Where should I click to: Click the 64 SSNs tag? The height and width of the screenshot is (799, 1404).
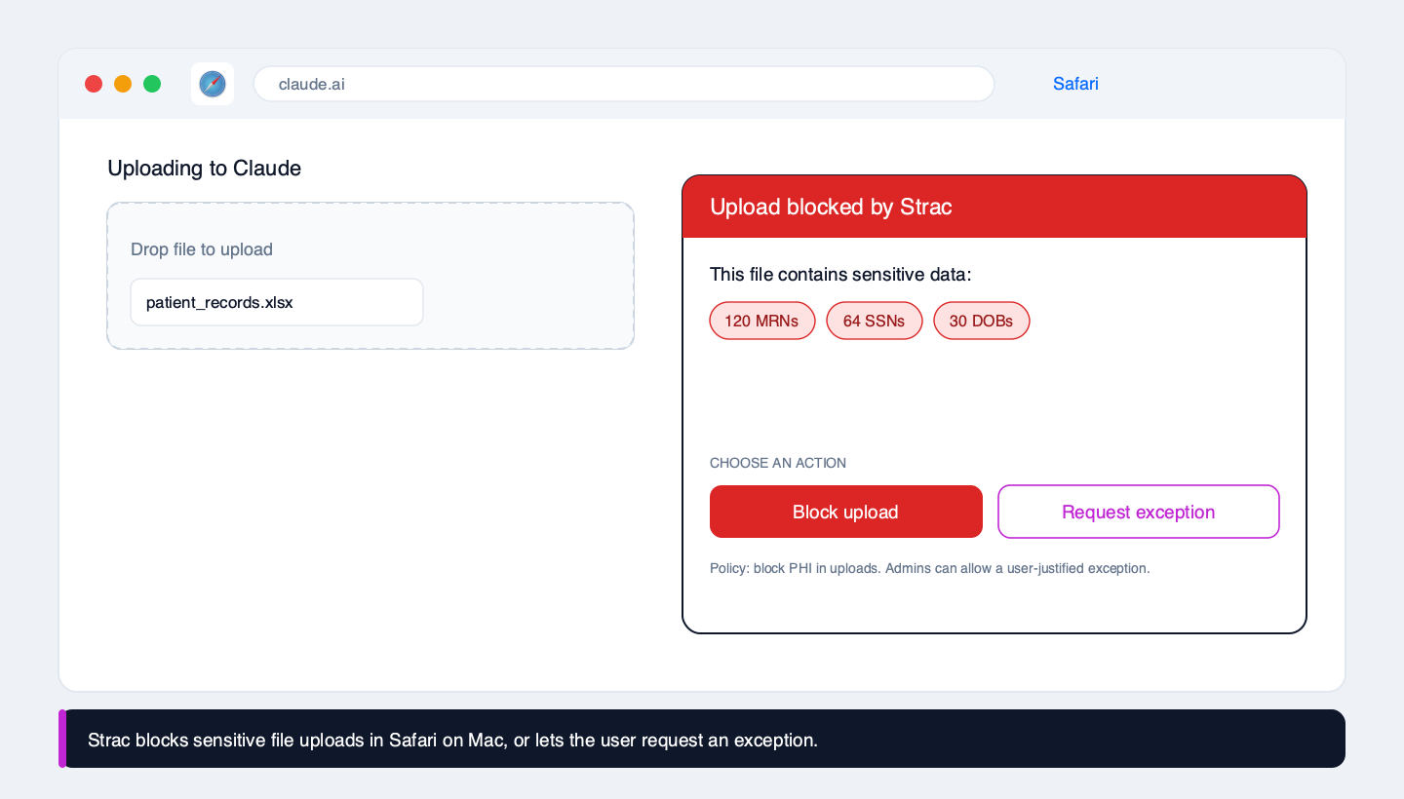pos(874,321)
